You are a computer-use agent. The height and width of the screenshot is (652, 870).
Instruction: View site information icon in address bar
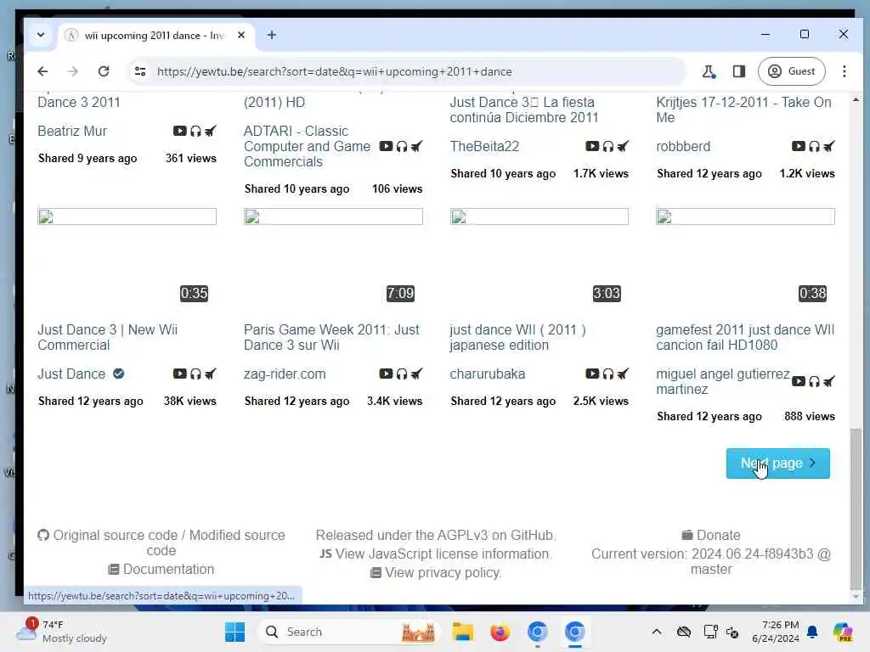tap(140, 71)
